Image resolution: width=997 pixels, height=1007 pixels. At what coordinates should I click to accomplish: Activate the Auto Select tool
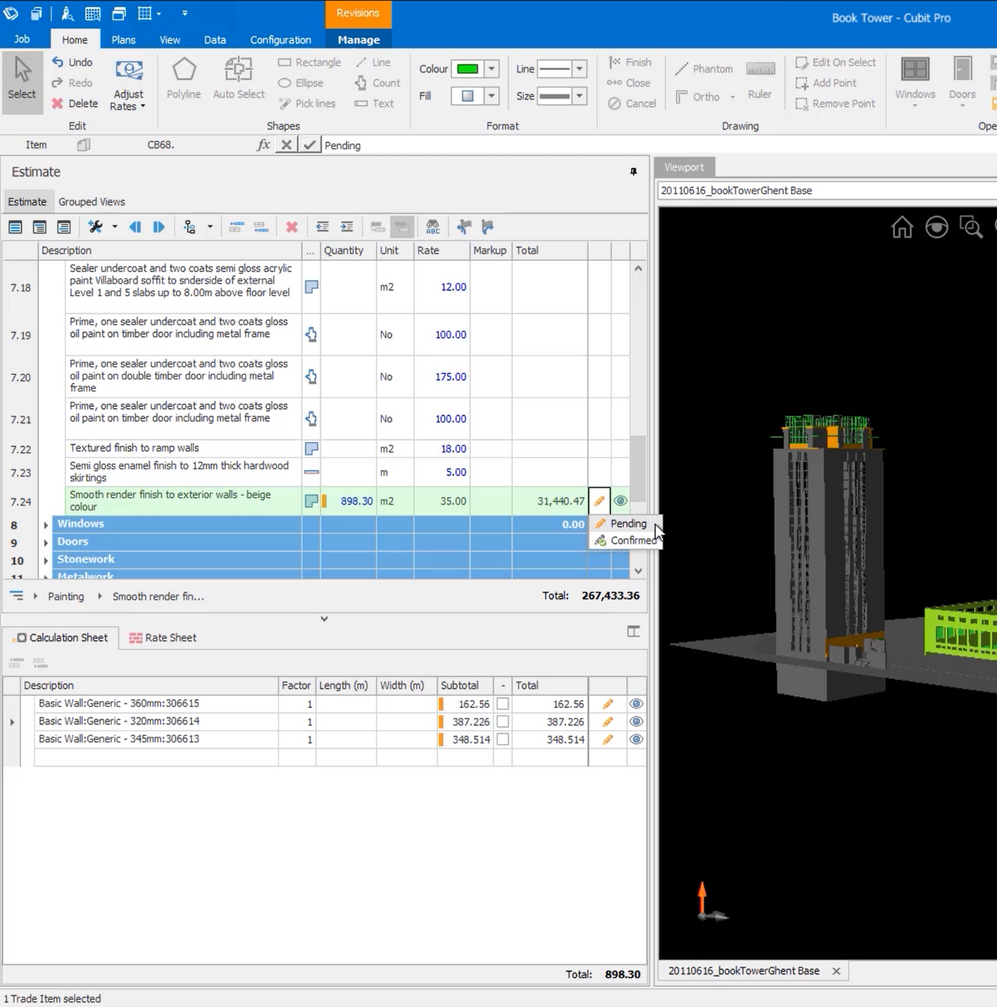tap(238, 78)
